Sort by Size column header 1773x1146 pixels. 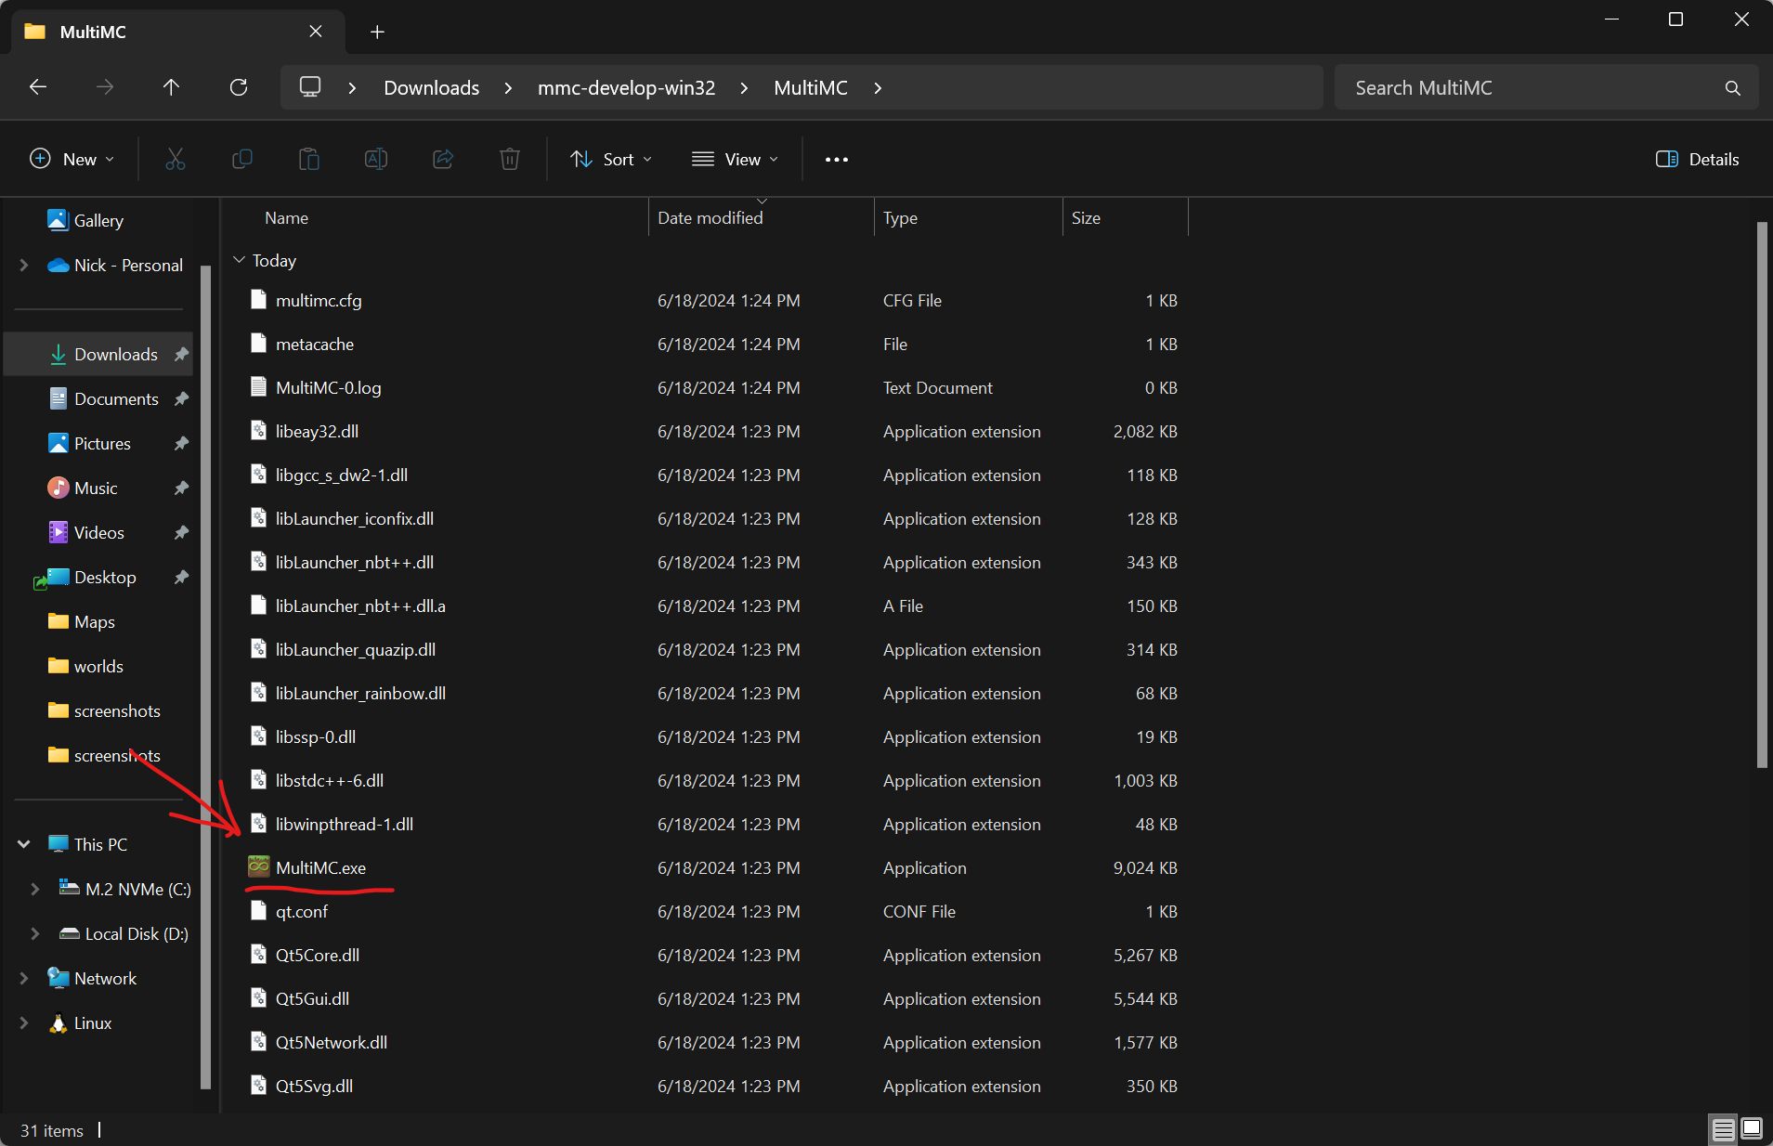point(1086,218)
